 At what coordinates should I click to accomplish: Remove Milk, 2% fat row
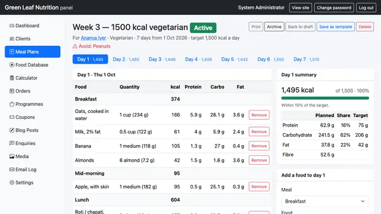tap(259, 132)
